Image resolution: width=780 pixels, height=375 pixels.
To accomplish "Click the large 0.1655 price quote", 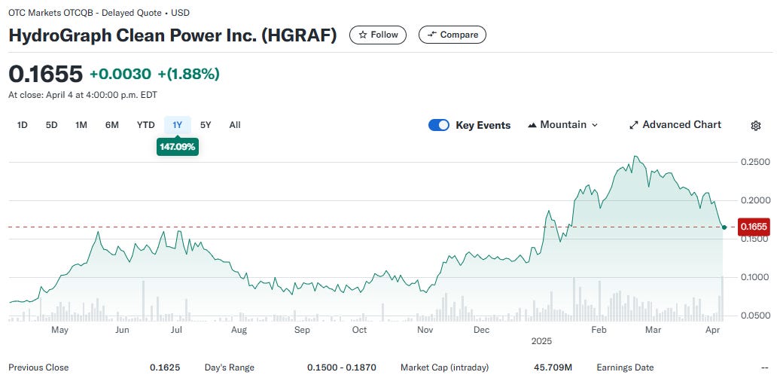I will [45, 74].
